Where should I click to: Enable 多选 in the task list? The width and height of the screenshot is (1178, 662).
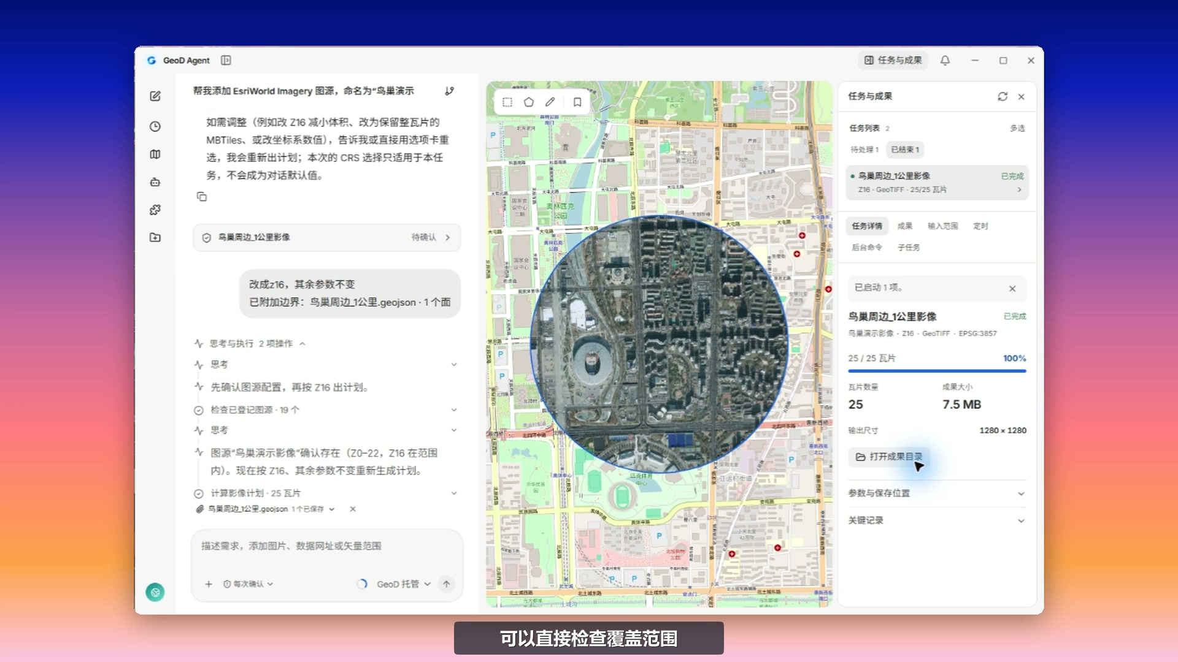coord(1017,128)
